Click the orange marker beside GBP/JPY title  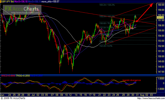tap(1, 2)
